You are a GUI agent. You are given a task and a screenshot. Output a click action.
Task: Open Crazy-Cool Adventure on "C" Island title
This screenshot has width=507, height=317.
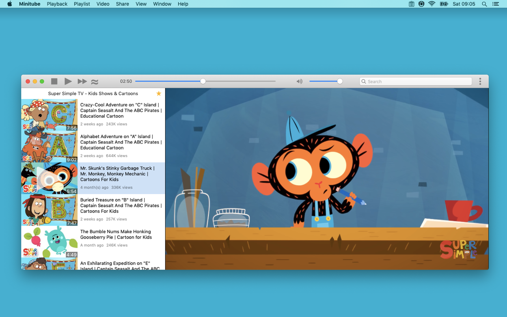click(121, 110)
